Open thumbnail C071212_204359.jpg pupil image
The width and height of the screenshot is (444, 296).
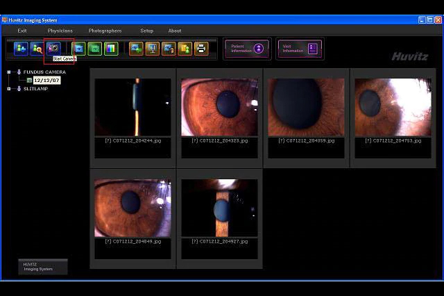[306, 107]
